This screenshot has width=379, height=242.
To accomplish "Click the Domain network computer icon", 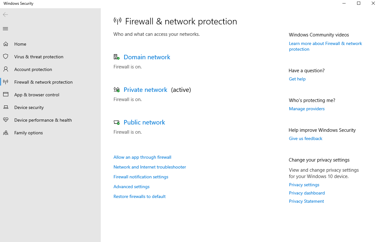I will click(x=116, y=56).
